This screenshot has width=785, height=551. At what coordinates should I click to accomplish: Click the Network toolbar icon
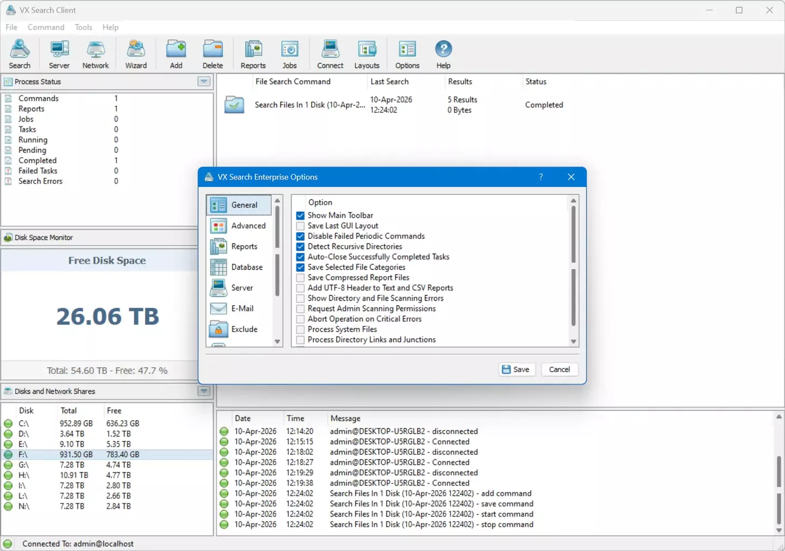click(96, 54)
